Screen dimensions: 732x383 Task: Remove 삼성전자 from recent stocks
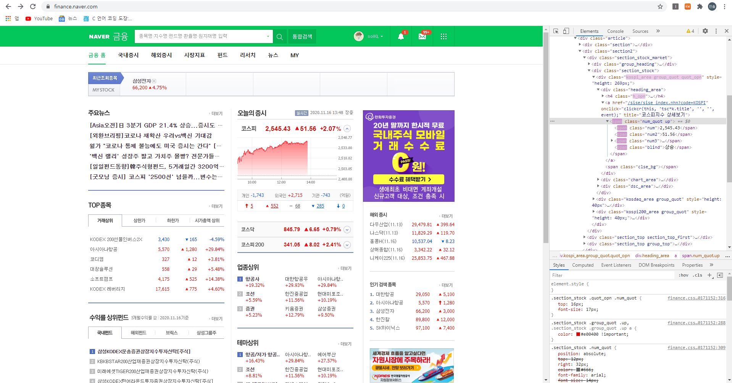[154, 81]
